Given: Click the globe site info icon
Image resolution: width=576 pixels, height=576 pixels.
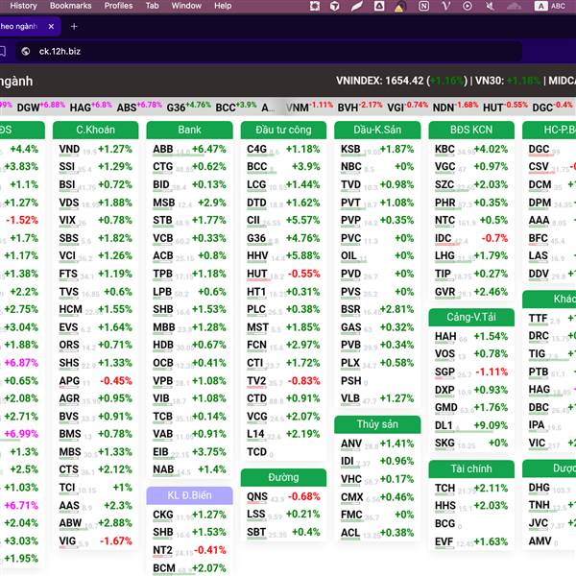Looking at the screenshot, I should (25, 52).
